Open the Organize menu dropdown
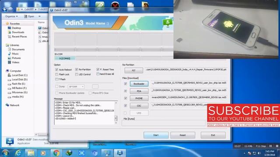Viewport: 280px width, 157px height. pyautogui.click(x=11, y=17)
